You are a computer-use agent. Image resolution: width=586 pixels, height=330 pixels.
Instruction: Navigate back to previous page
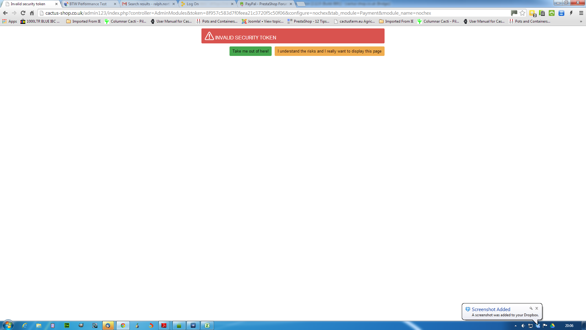point(5,13)
